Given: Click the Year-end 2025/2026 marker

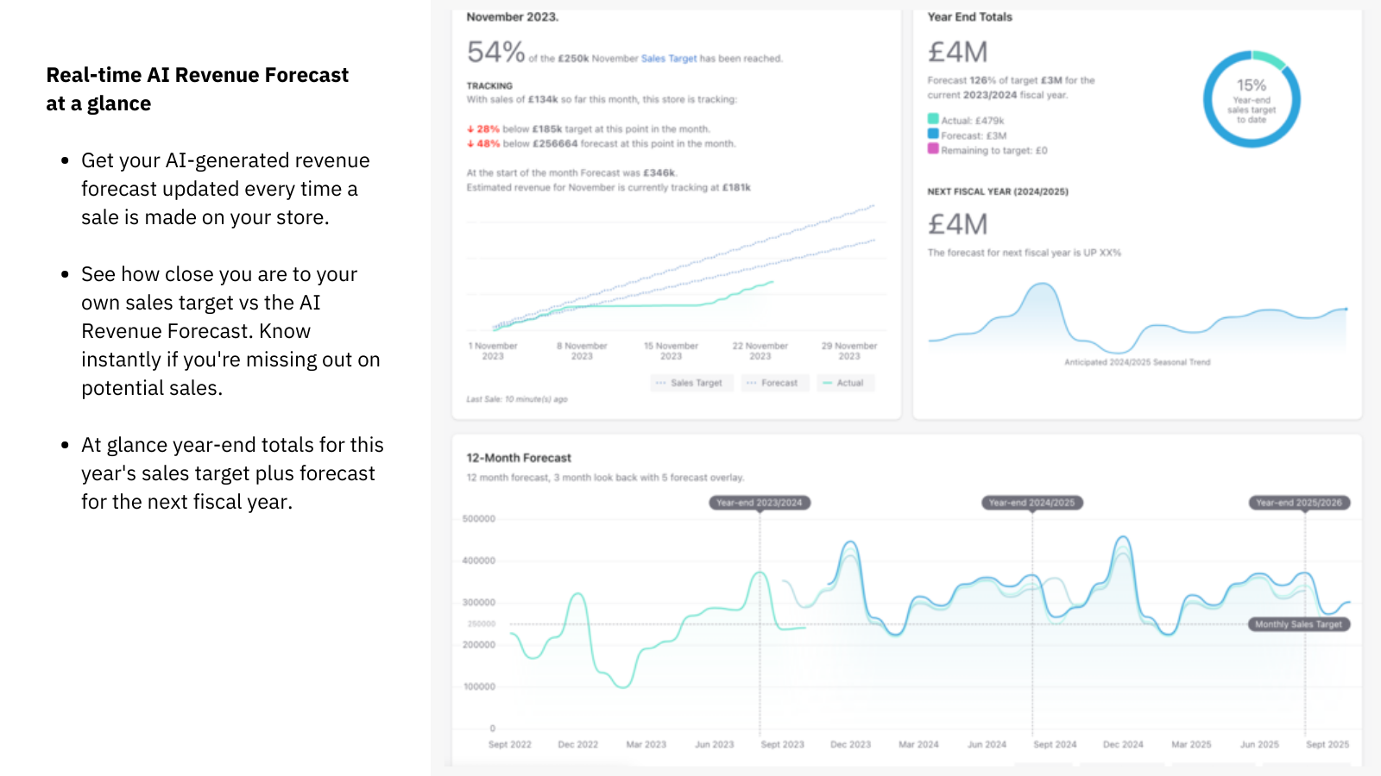Looking at the screenshot, I should (1300, 503).
